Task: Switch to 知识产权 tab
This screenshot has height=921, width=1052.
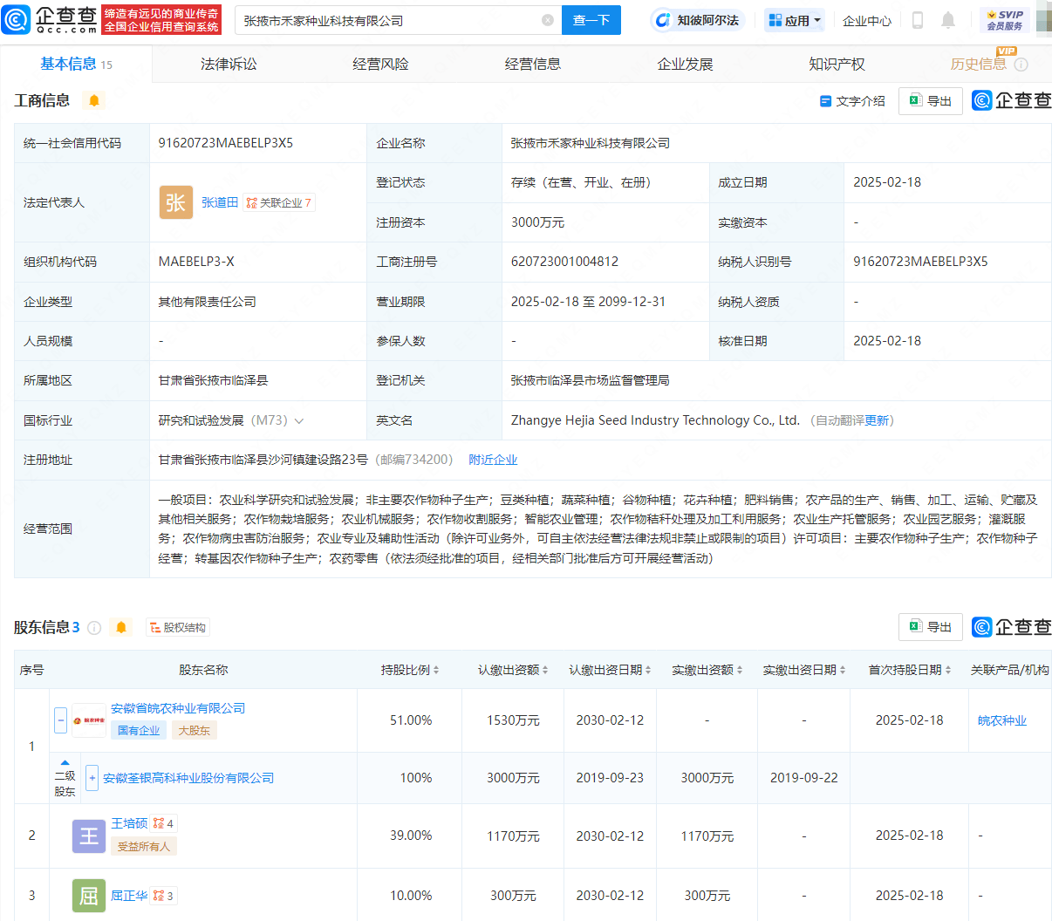Action: point(837,64)
